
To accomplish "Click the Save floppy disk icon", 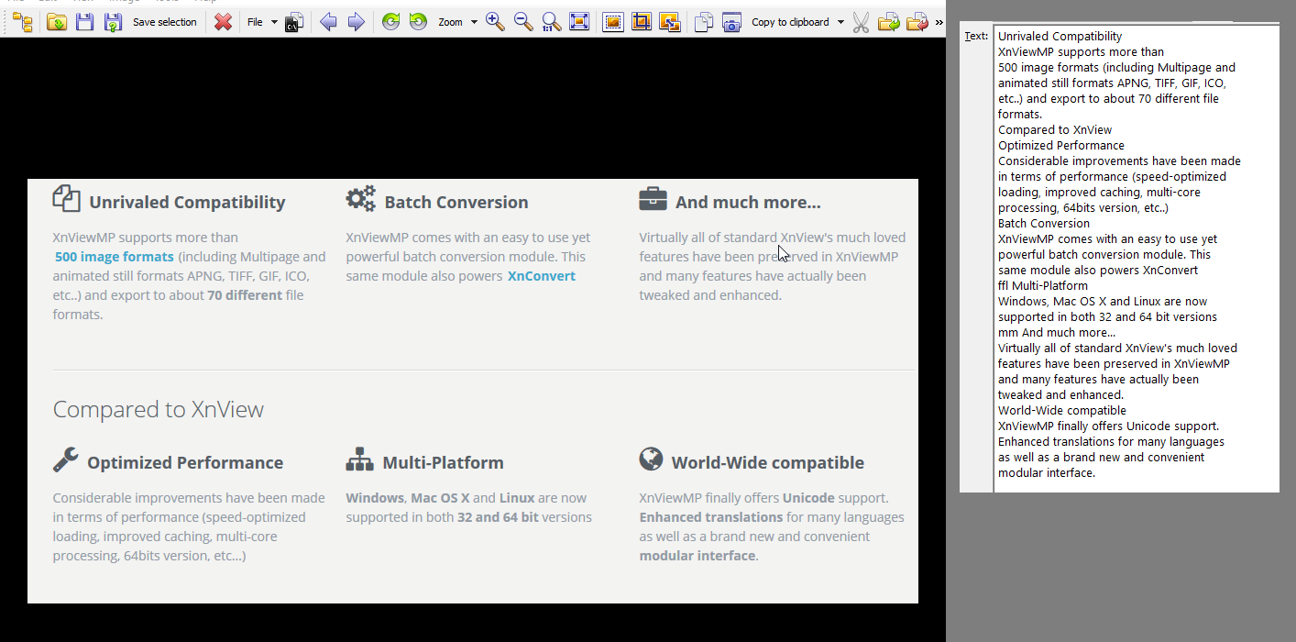I will (x=84, y=22).
